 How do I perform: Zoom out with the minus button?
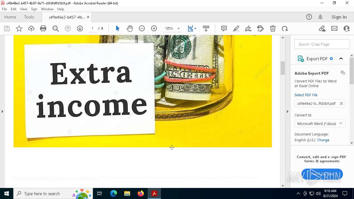coord(142,28)
